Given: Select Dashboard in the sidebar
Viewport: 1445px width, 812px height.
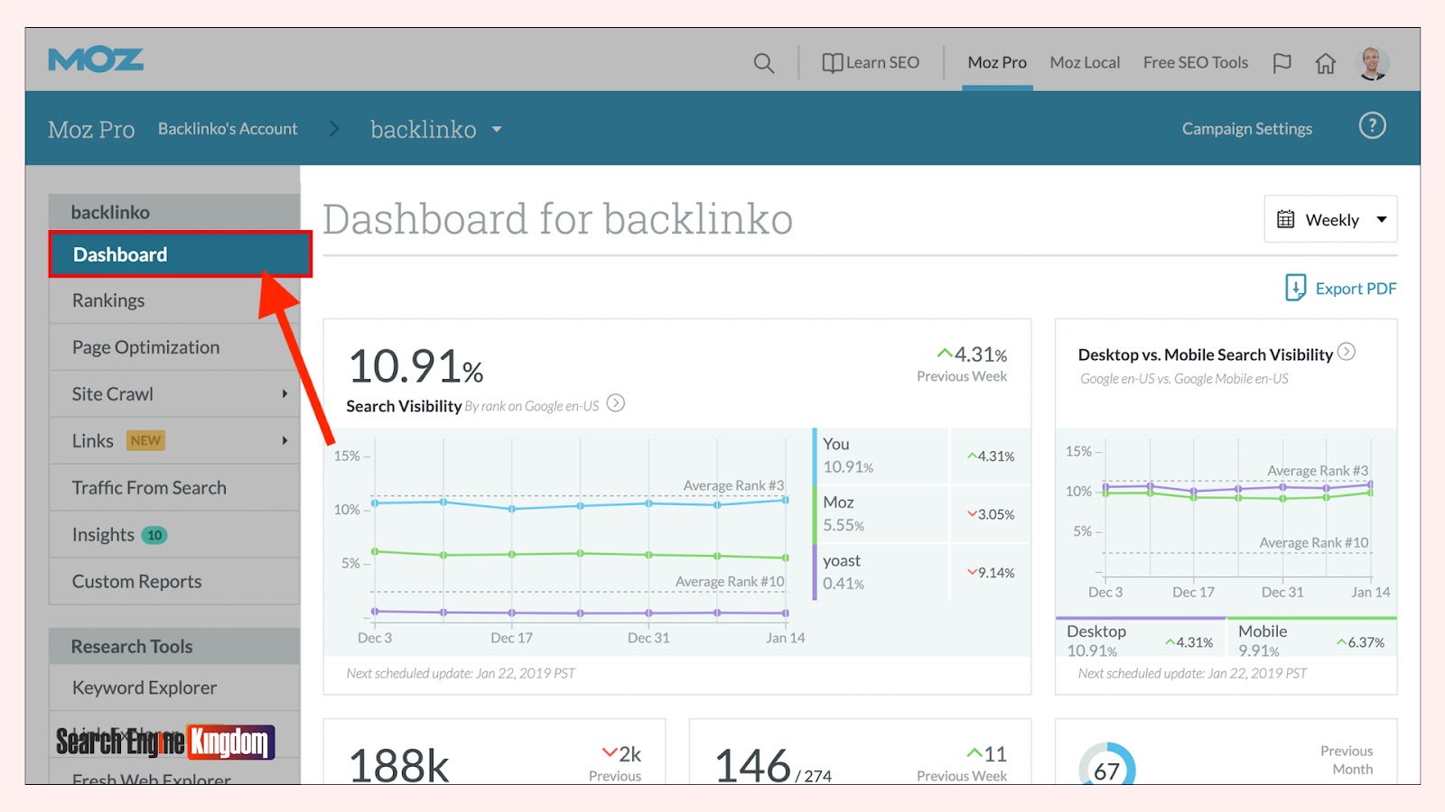Looking at the screenshot, I should (181, 254).
